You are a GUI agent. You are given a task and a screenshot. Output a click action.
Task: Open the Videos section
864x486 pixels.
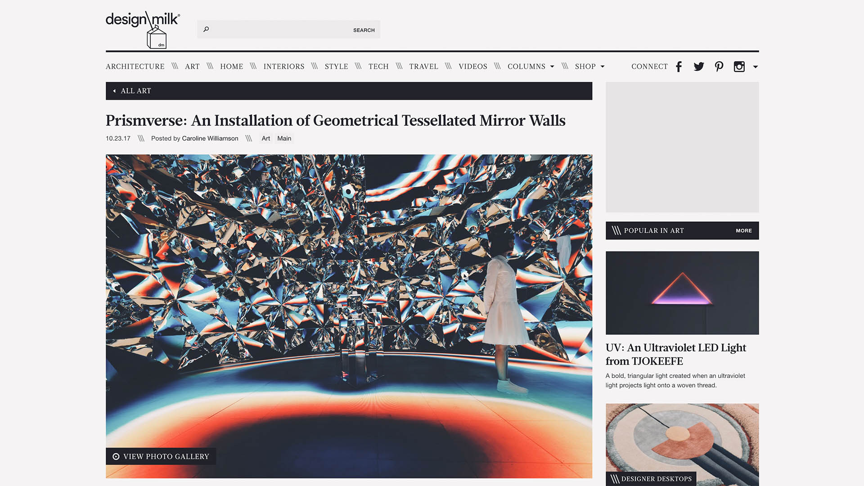coord(473,67)
